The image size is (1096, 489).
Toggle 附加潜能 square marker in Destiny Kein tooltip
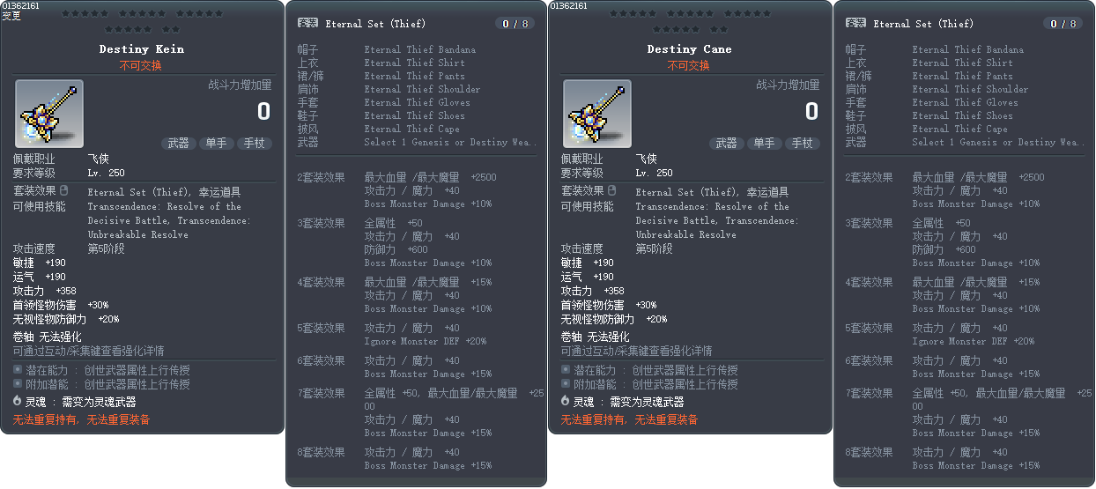pos(18,383)
